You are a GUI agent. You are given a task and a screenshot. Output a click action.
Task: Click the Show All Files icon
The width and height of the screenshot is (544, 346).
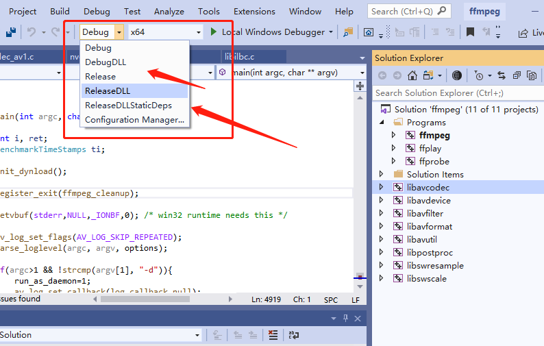tap(531, 76)
